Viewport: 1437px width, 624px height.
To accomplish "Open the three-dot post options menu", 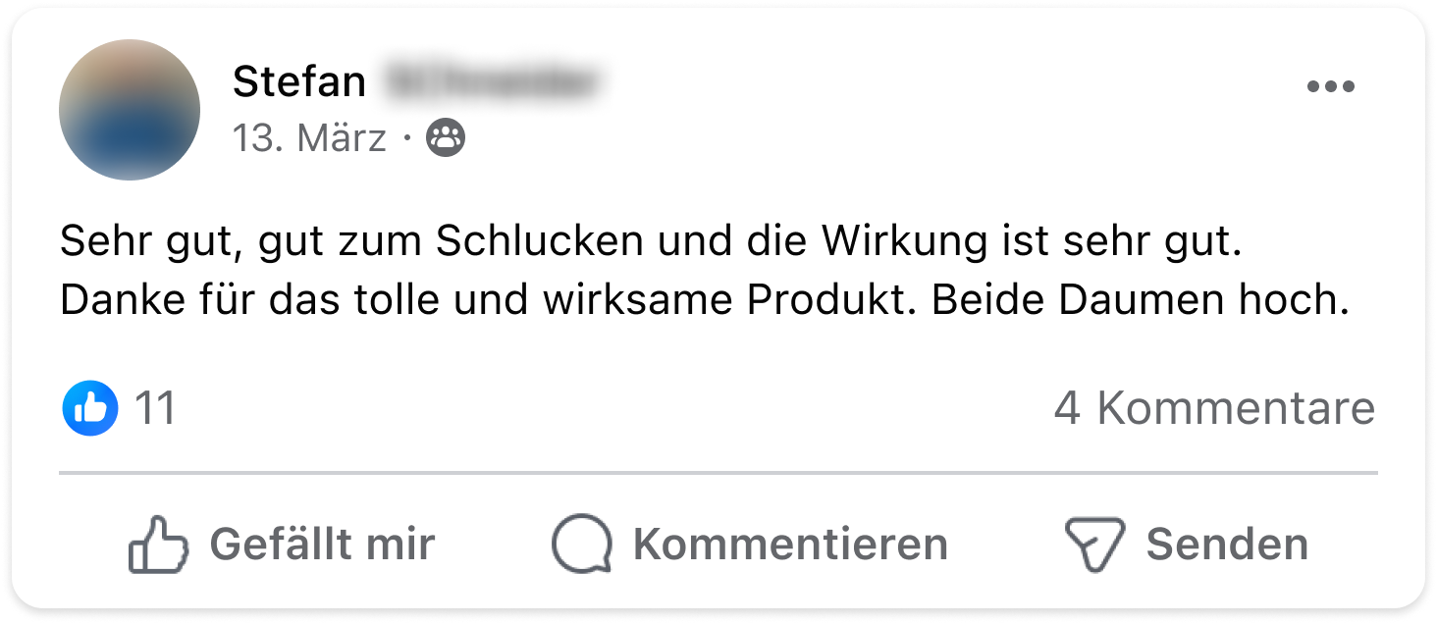I will click(1331, 87).
